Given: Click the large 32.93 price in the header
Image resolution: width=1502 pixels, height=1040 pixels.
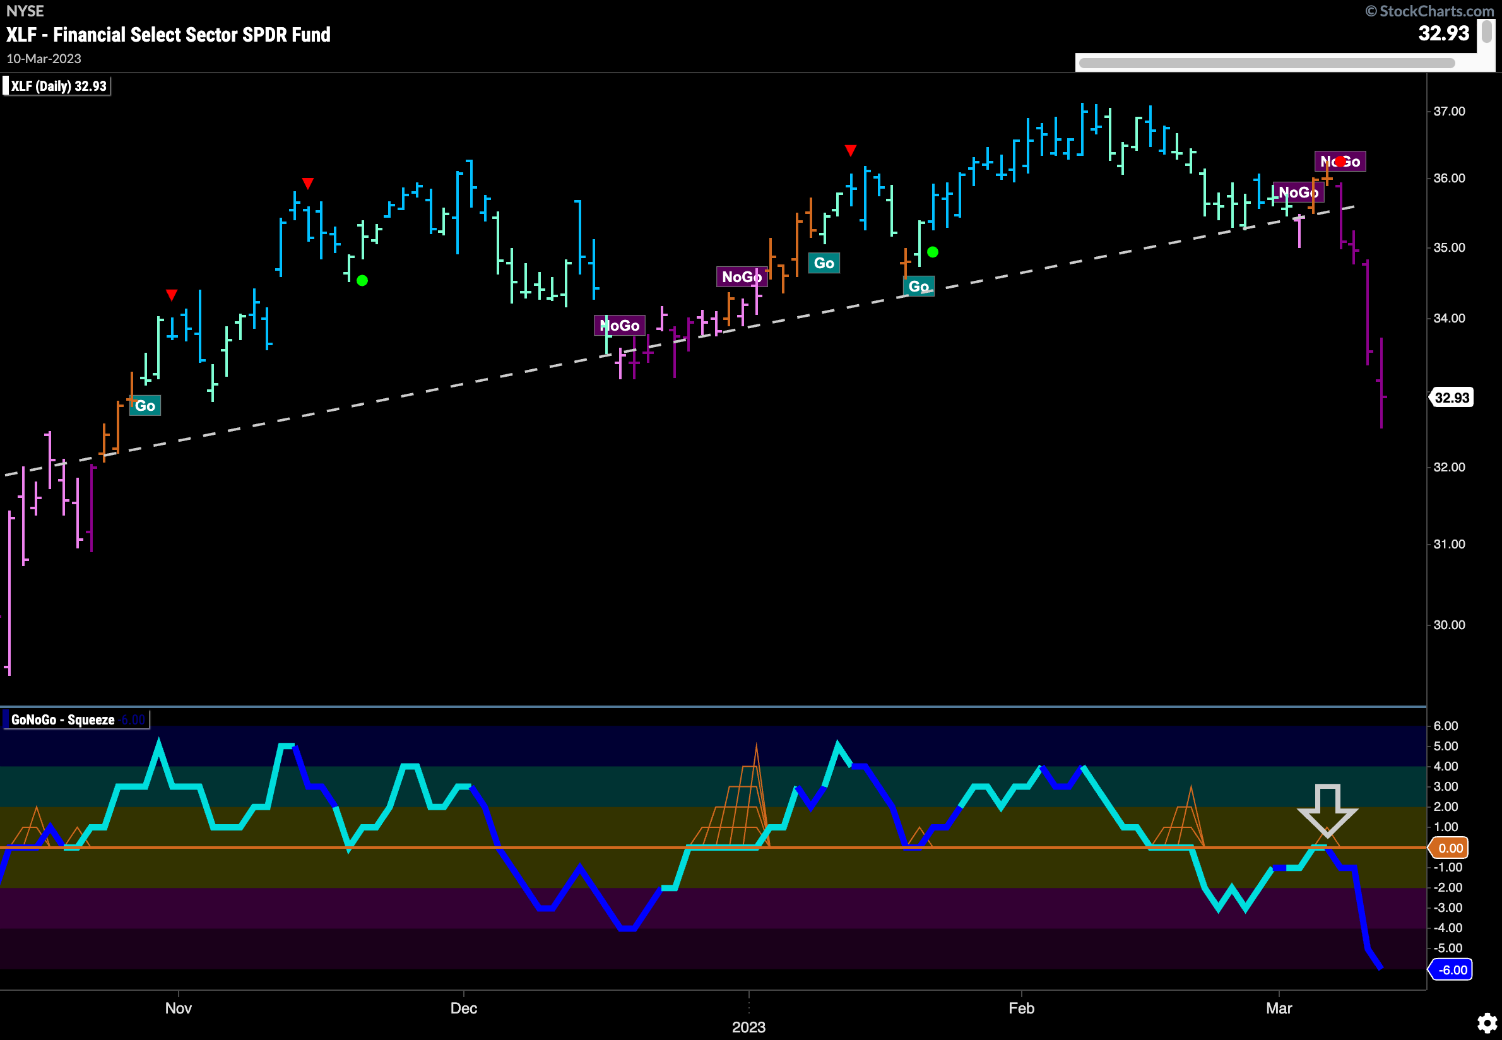Looking at the screenshot, I should tap(1443, 33).
